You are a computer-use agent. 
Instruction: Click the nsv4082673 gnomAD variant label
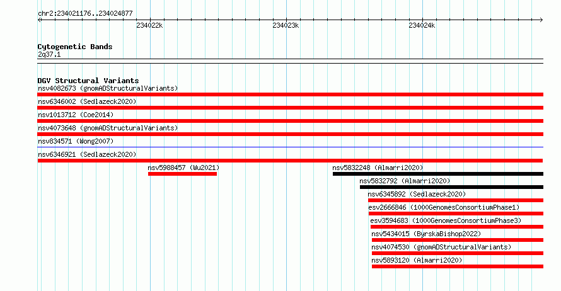[108, 88]
